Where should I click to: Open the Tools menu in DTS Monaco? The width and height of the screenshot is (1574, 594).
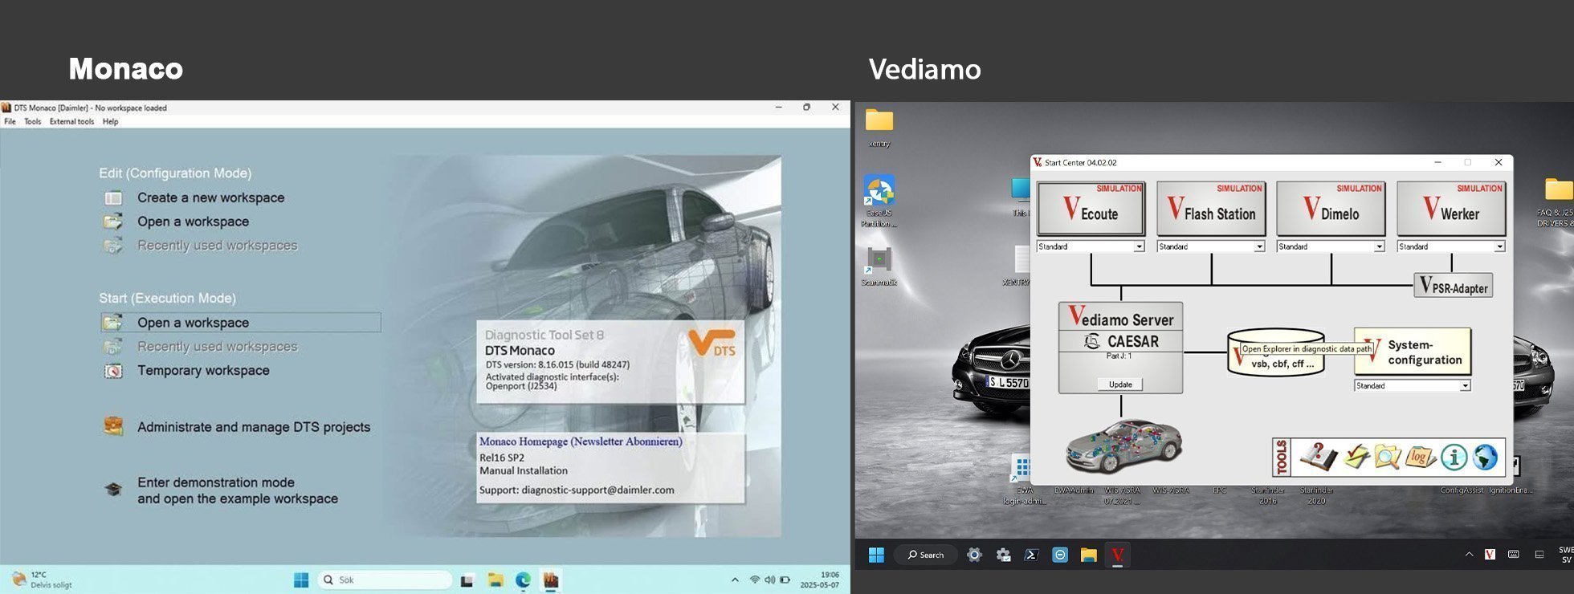pyautogui.click(x=32, y=122)
